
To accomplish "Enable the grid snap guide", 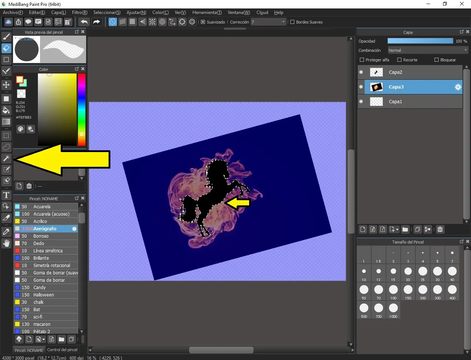I will 132,22.
